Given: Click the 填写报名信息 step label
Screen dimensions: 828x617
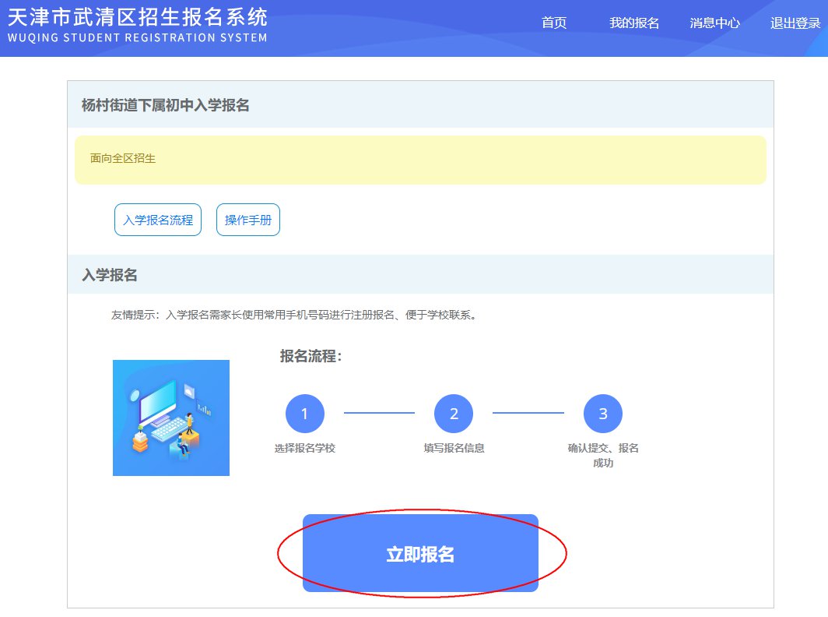Looking at the screenshot, I should pyautogui.click(x=454, y=449).
